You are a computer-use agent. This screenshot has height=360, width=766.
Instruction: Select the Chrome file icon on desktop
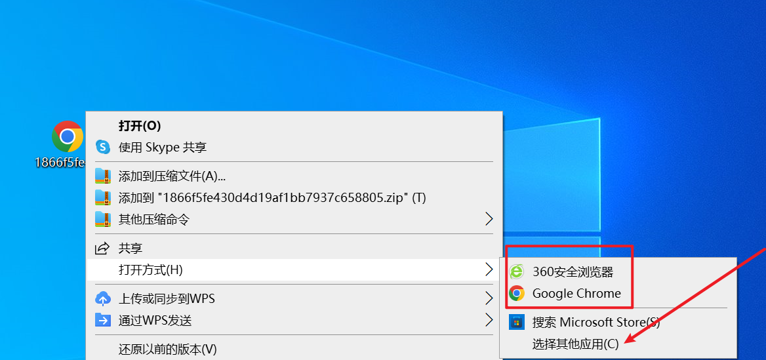tap(68, 136)
